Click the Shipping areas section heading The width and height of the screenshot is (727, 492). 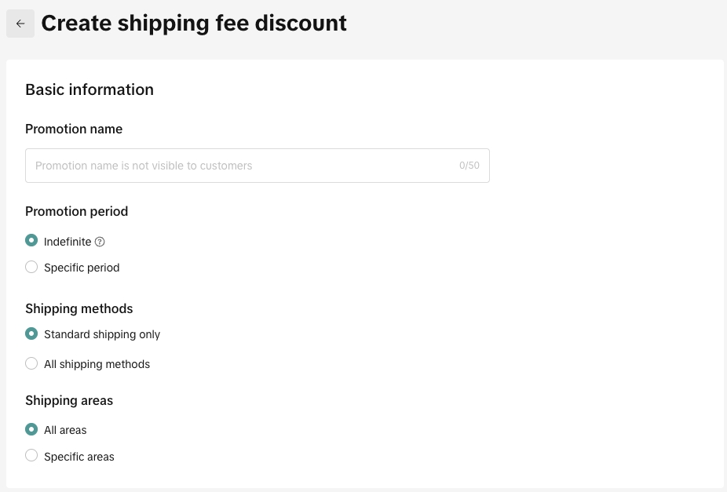(69, 400)
